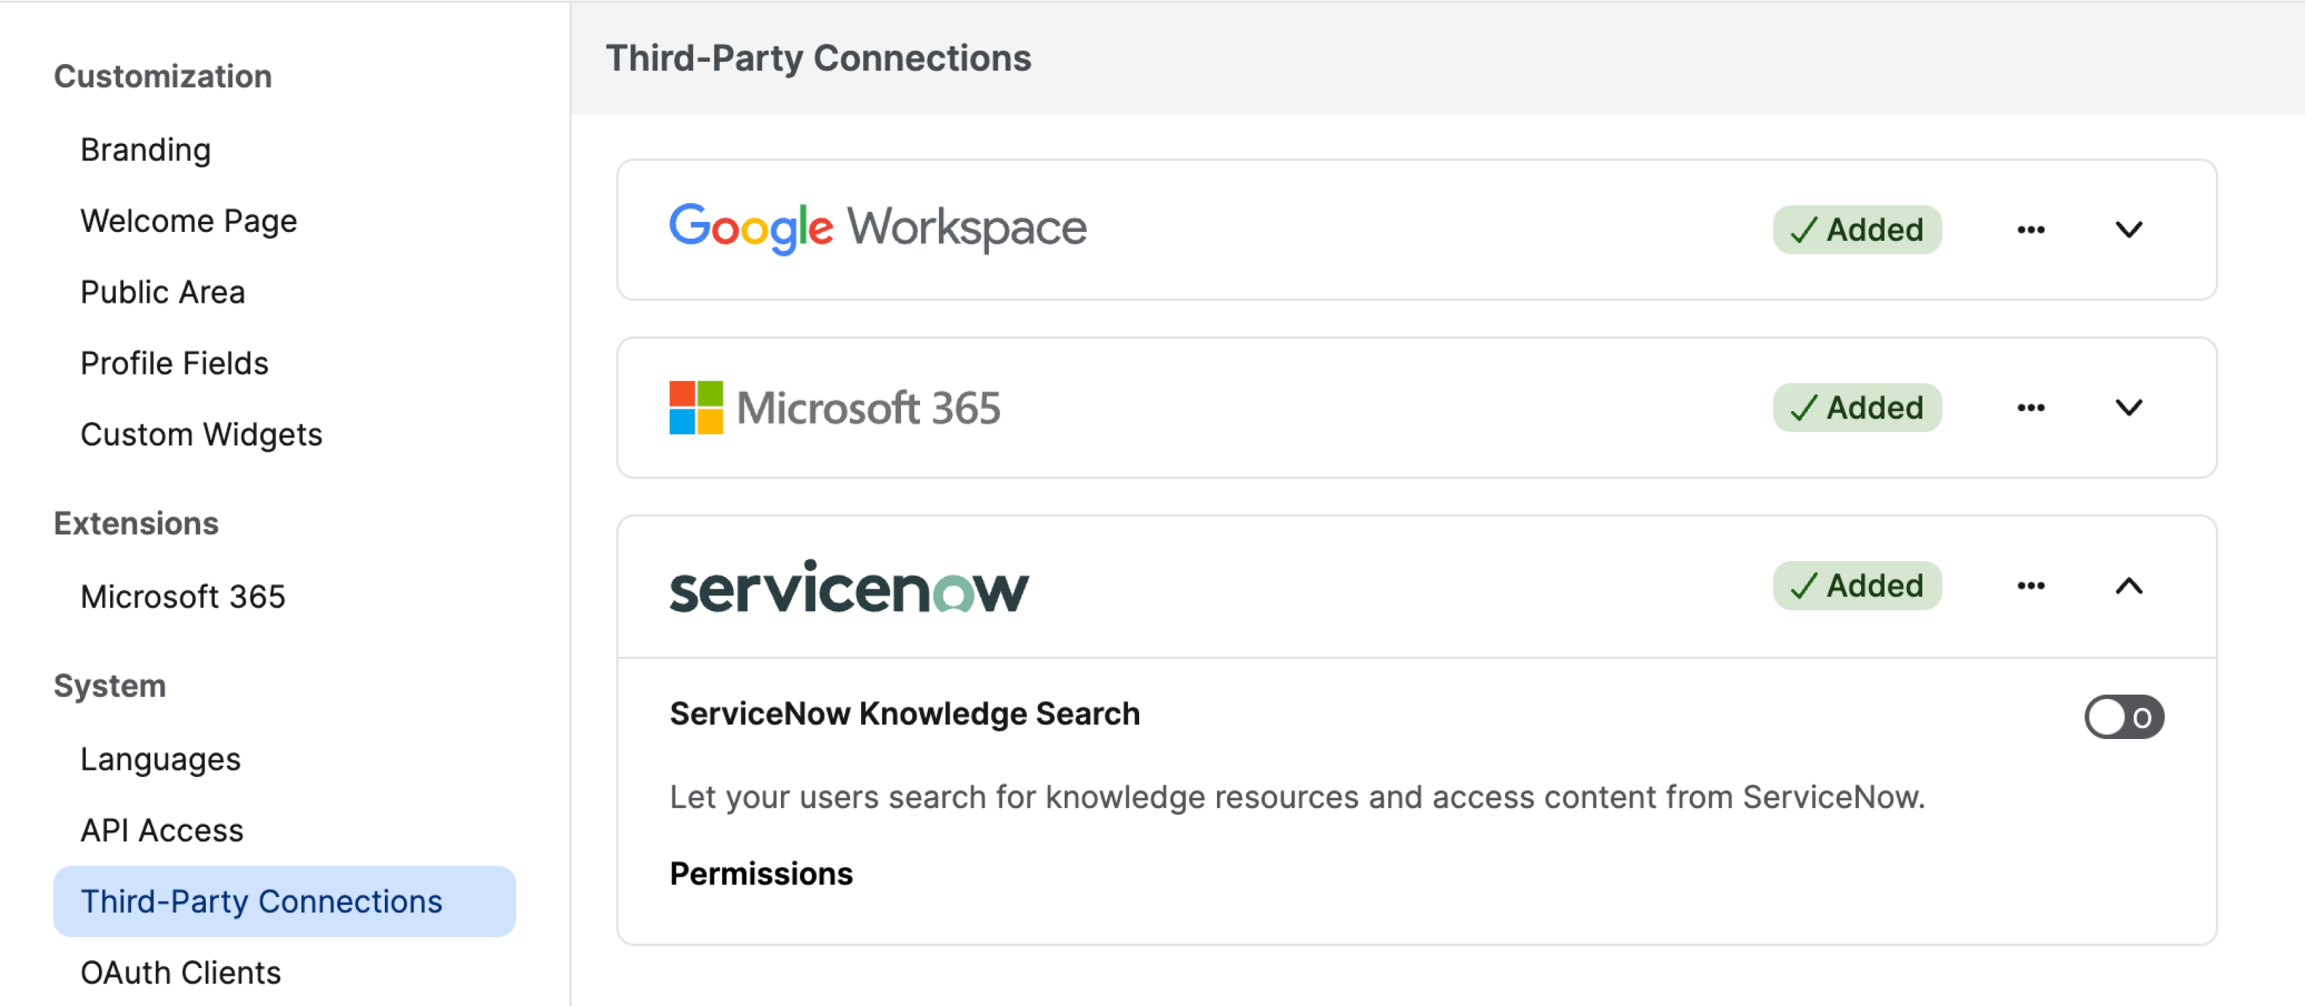
Task: Go to API Access settings
Action: coord(162,830)
